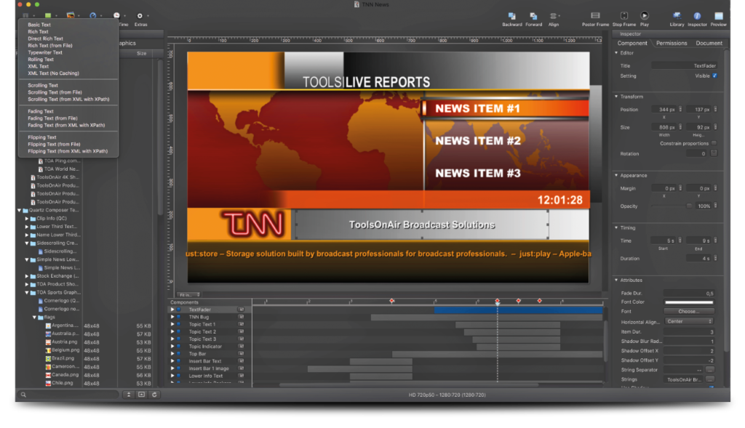Select the Argentina flag image icon
This screenshot has width=745, height=428.
tap(48, 326)
